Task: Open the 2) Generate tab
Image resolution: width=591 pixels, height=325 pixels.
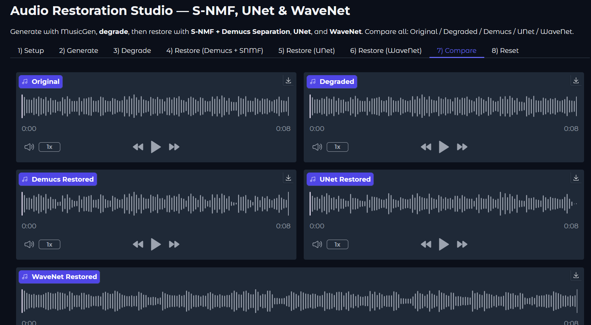Action: (79, 51)
